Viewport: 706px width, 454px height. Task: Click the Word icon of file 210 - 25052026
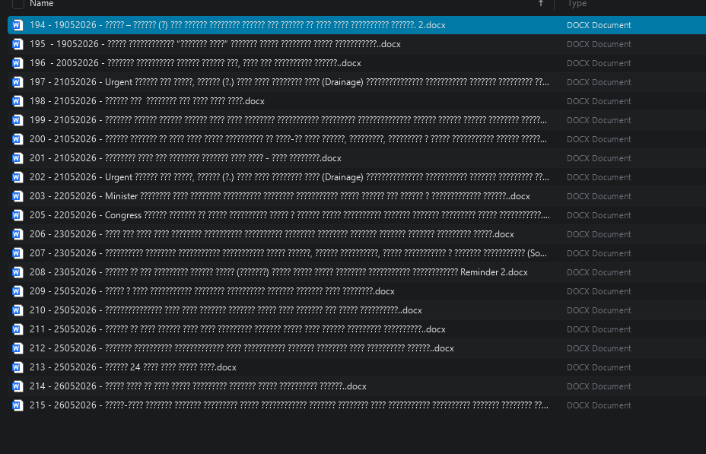tap(17, 310)
